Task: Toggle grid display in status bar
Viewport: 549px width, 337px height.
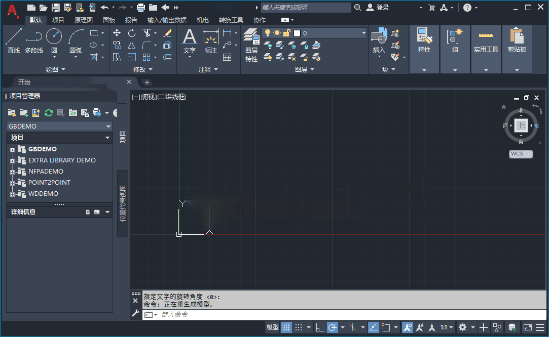Action: click(286, 327)
